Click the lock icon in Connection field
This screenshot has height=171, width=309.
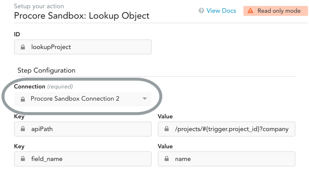click(23, 99)
